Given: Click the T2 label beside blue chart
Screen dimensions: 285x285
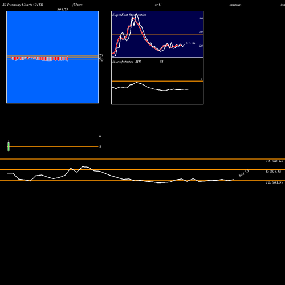Looking at the screenshot, I should 101,60.
